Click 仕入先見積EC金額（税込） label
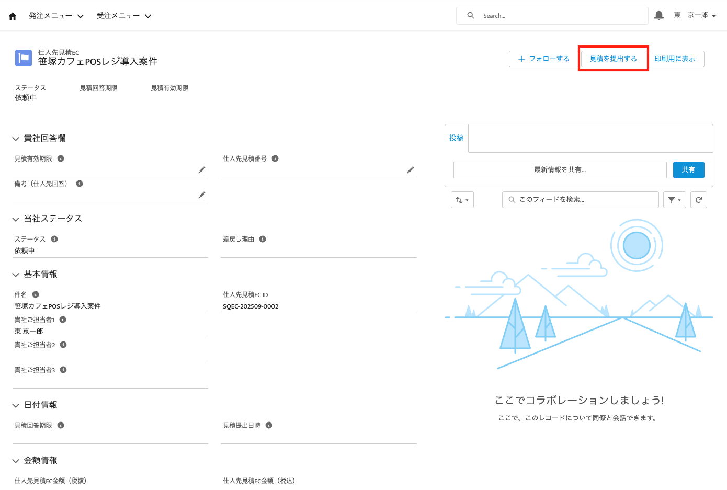Image resolution: width=727 pixels, height=490 pixels. click(x=259, y=481)
